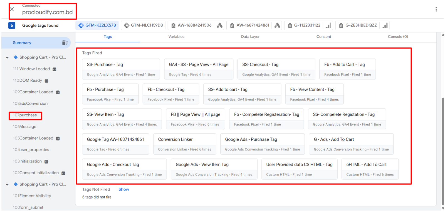The height and width of the screenshot is (211, 445).
Task: Switch to the Variables tab
Action: coord(176,37)
